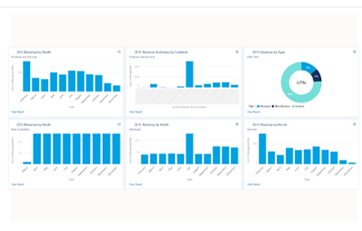Click the tall July bar in Renewals chart
The width and height of the screenshot is (362, 231).
click(189, 149)
